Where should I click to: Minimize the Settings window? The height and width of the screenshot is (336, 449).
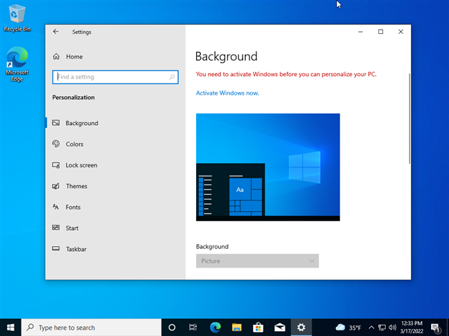pyautogui.click(x=360, y=32)
